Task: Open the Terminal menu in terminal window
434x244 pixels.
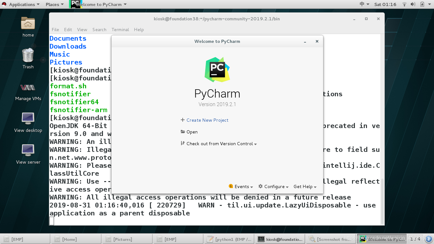Action: tap(120, 30)
